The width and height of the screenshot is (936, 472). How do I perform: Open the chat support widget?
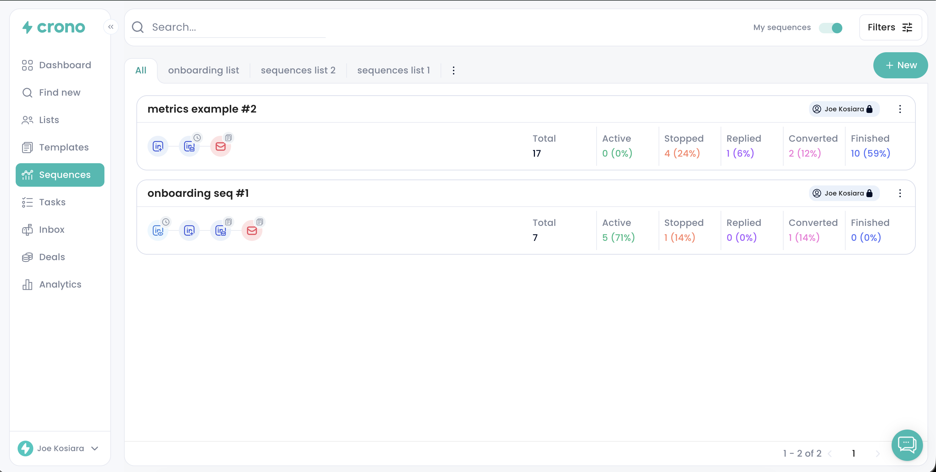[x=907, y=445]
